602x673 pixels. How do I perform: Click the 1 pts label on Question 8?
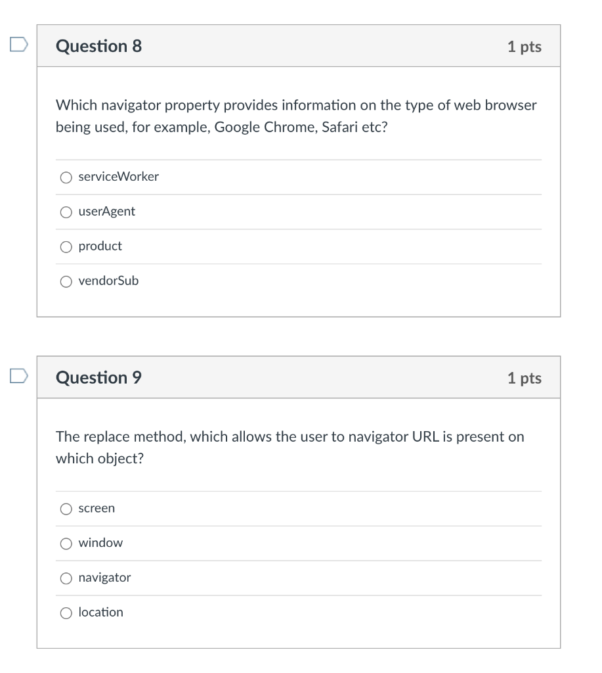point(525,46)
